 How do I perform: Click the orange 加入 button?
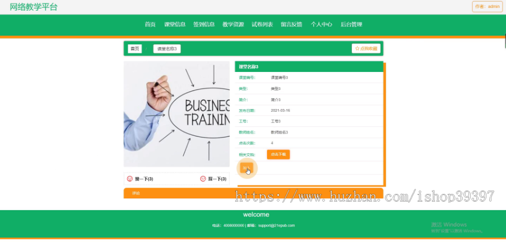pos(246,167)
